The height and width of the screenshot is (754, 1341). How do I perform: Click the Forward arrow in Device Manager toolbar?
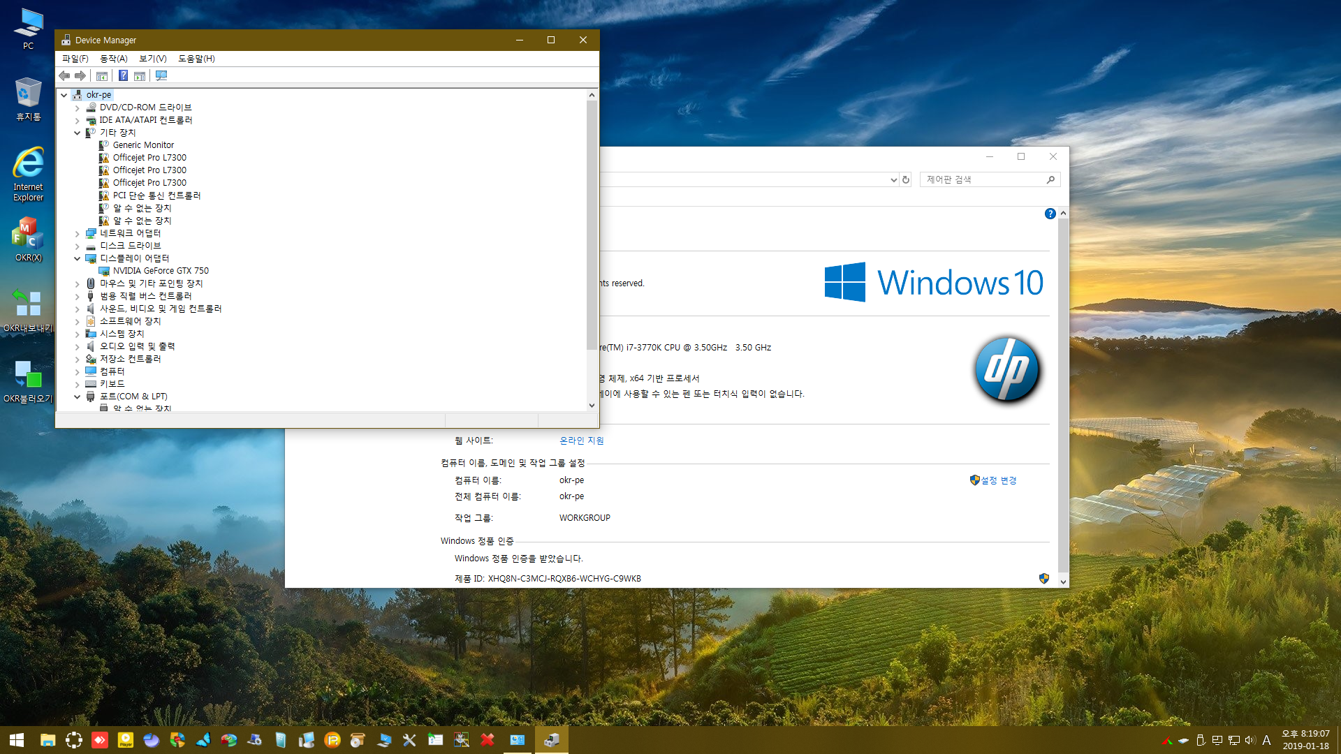pos(80,75)
